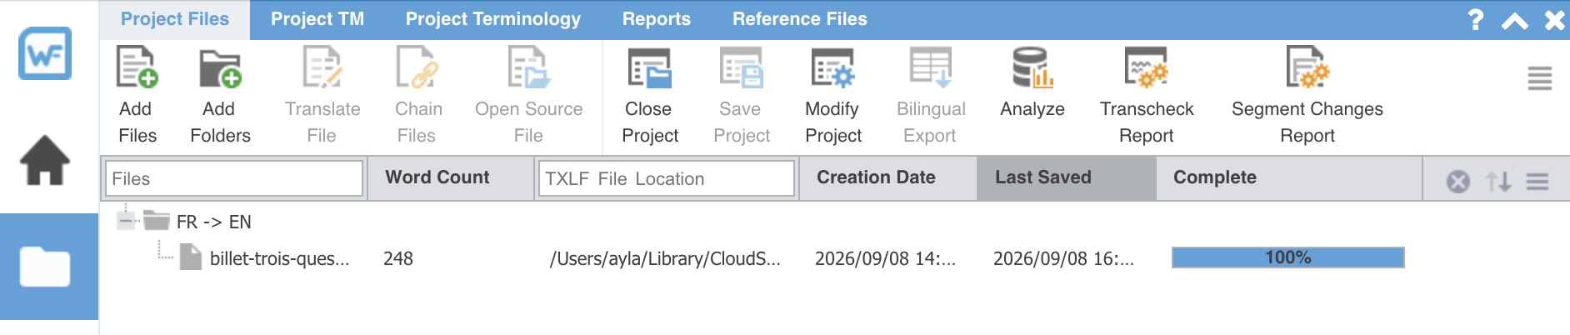Close the panel with the X button

[x=1554, y=21]
